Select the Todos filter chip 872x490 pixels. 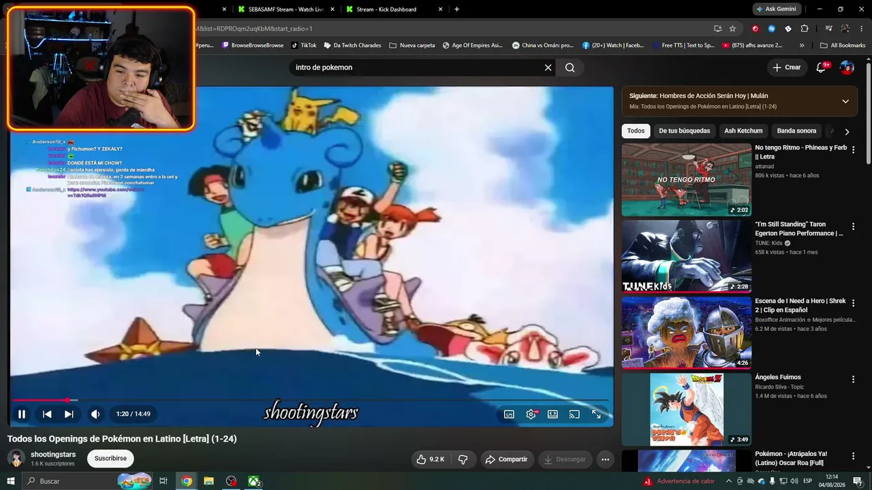636,131
